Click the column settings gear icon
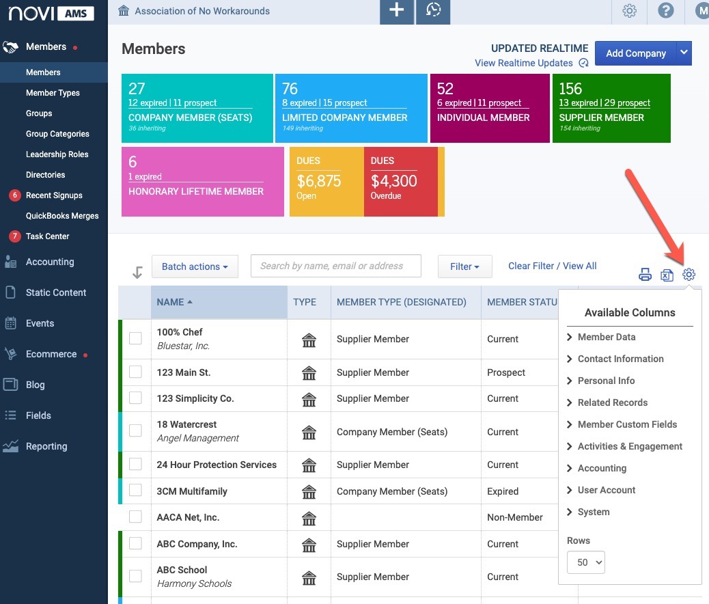The width and height of the screenshot is (709, 604). pos(689,274)
